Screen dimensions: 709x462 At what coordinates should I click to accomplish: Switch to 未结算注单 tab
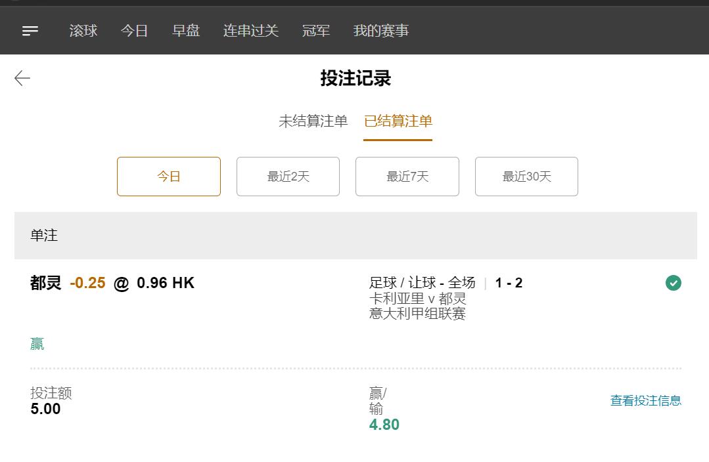coord(313,121)
